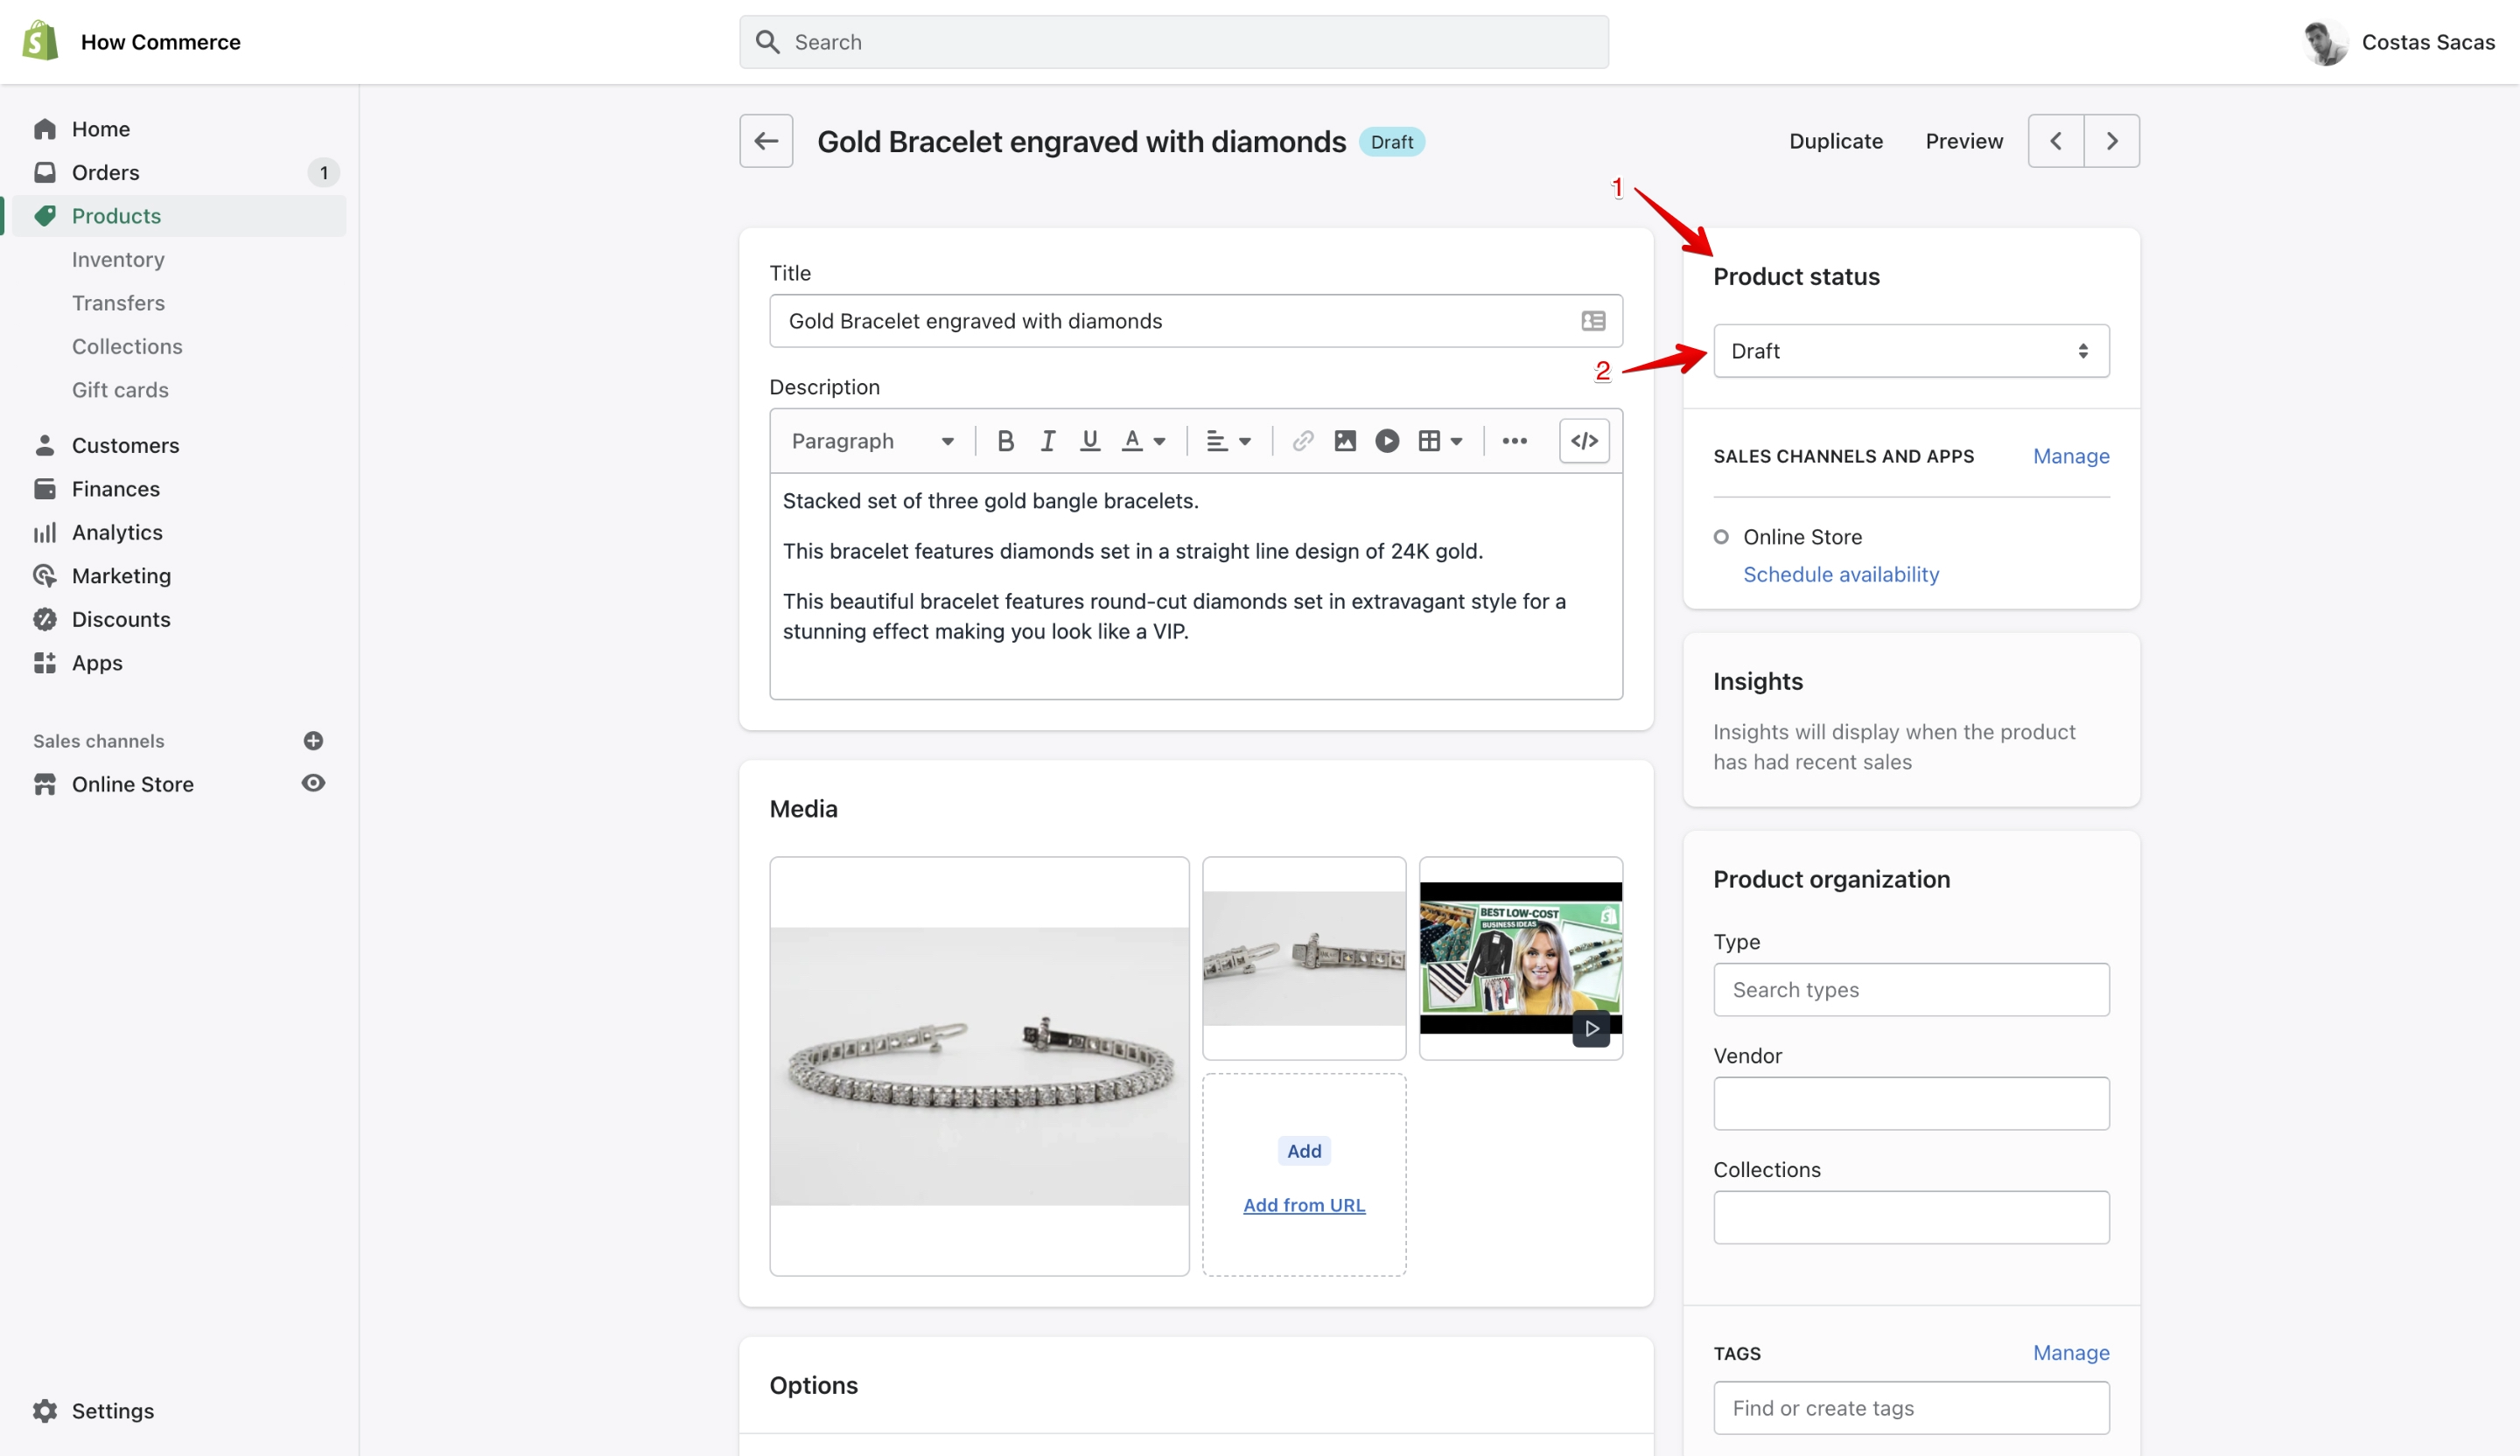Click the Vendor input field
The height and width of the screenshot is (1456, 2520).
pyautogui.click(x=1911, y=1104)
